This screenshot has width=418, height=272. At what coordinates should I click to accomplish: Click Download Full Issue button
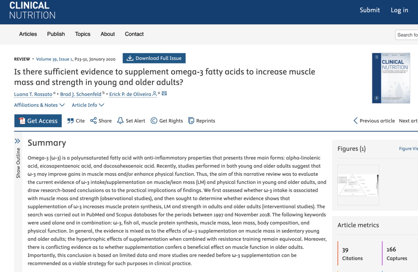pos(154,58)
